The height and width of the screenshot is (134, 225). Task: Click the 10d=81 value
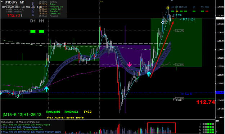80,118
